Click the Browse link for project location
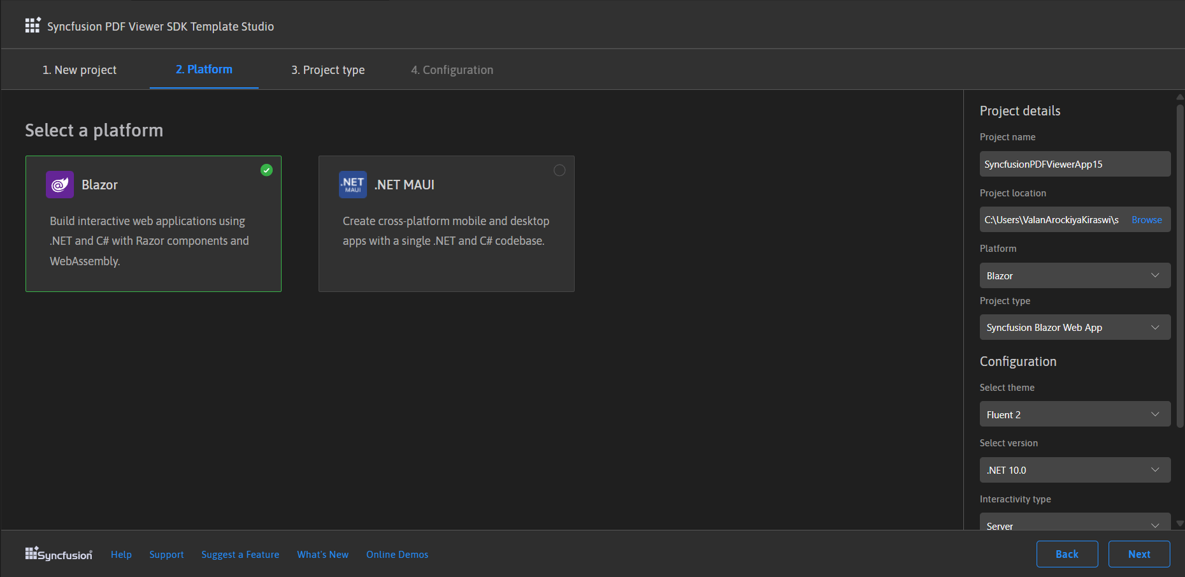The image size is (1185, 577). pos(1147,219)
